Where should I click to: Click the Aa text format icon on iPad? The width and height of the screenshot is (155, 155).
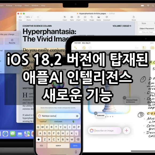click(x=136, y=48)
